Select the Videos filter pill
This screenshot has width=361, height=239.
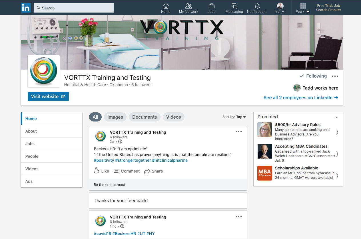point(174,117)
